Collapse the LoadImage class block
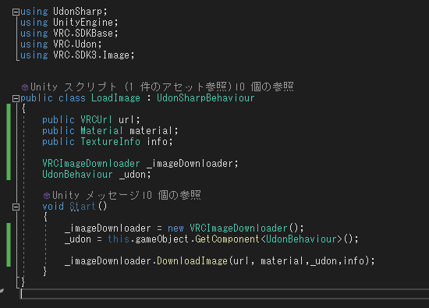Image resolution: width=429 pixels, height=308 pixels. tap(16, 98)
